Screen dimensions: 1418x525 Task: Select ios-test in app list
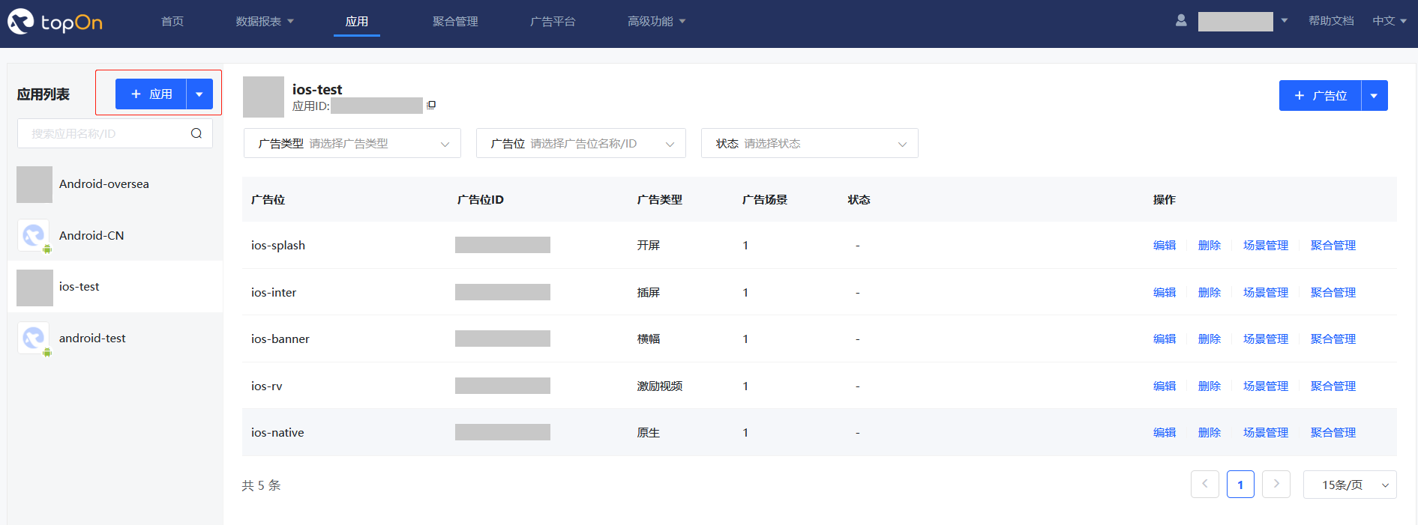pos(115,287)
